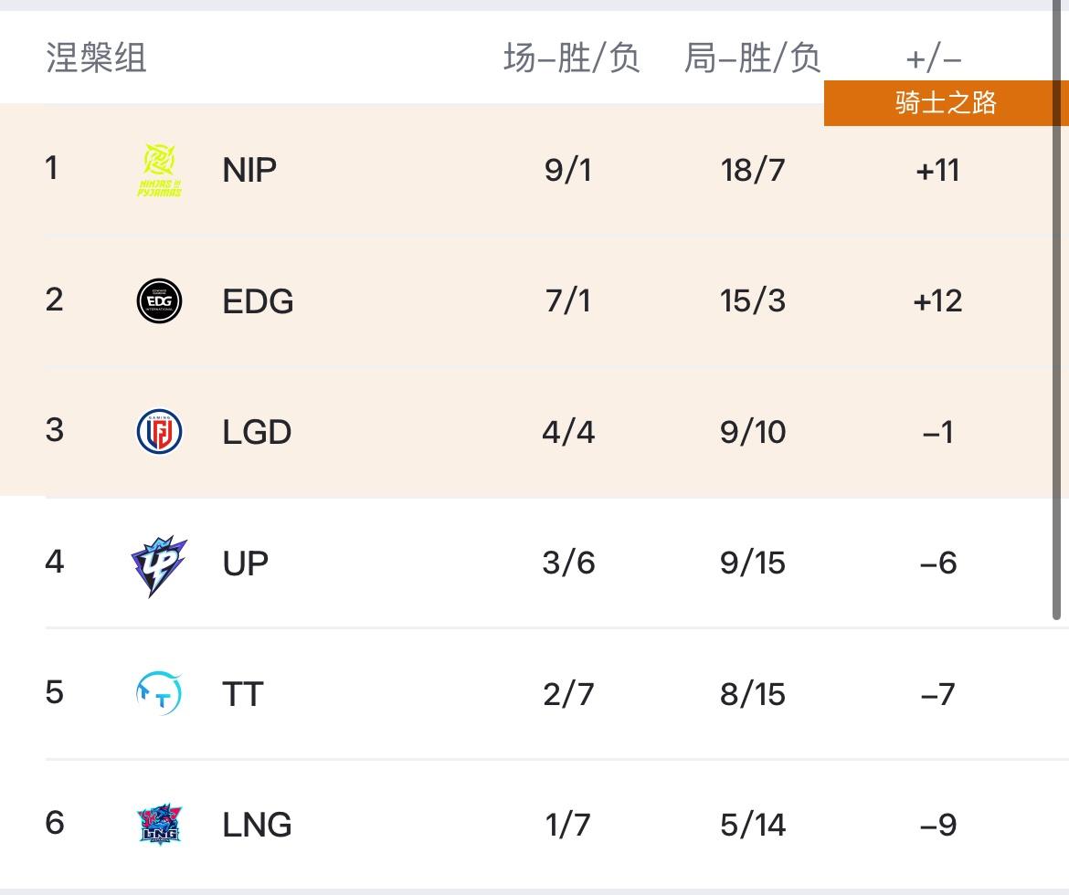Image resolution: width=1069 pixels, height=895 pixels.
Task: Select NIP's 18/7 game record
Action: point(753,170)
